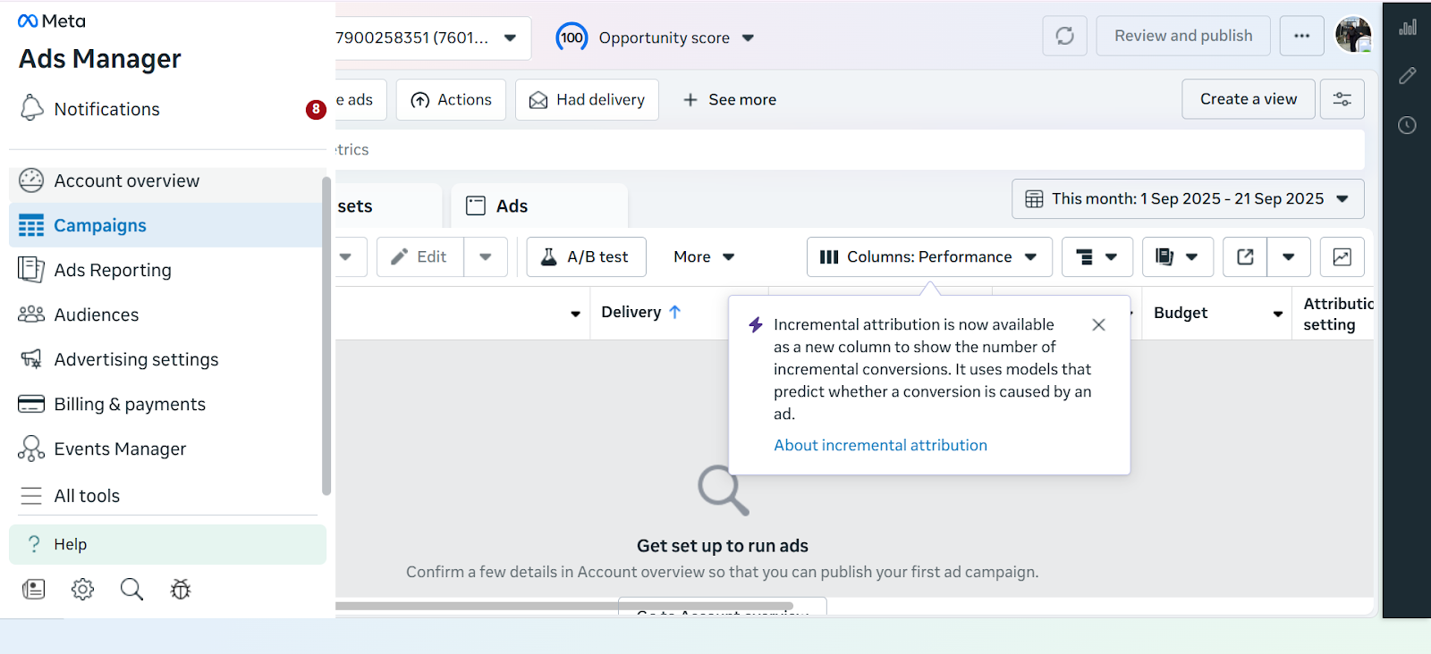Open the Account overview page
The image size is (1431, 654).
(167, 180)
